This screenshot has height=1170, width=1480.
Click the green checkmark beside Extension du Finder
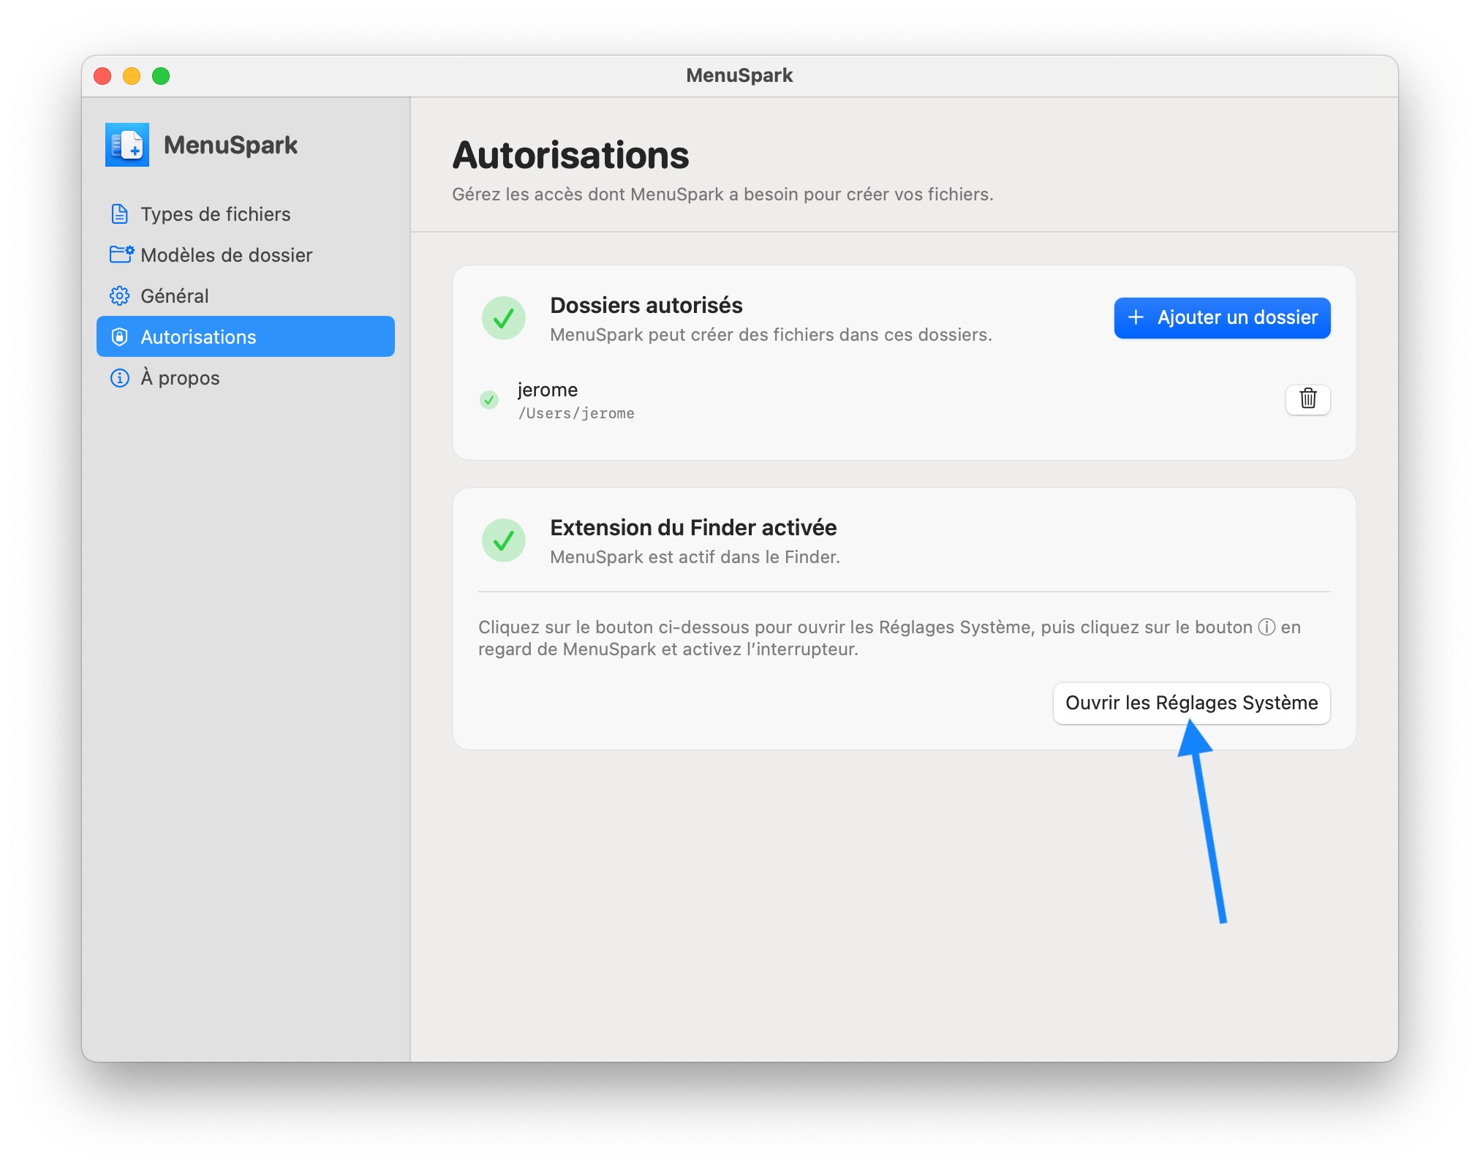pos(503,540)
